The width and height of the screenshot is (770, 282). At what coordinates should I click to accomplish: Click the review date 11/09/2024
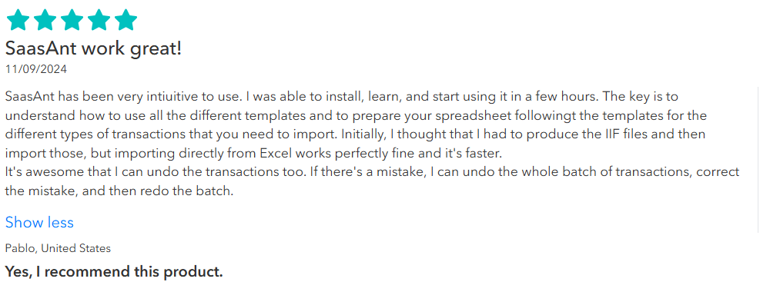click(36, 69)
